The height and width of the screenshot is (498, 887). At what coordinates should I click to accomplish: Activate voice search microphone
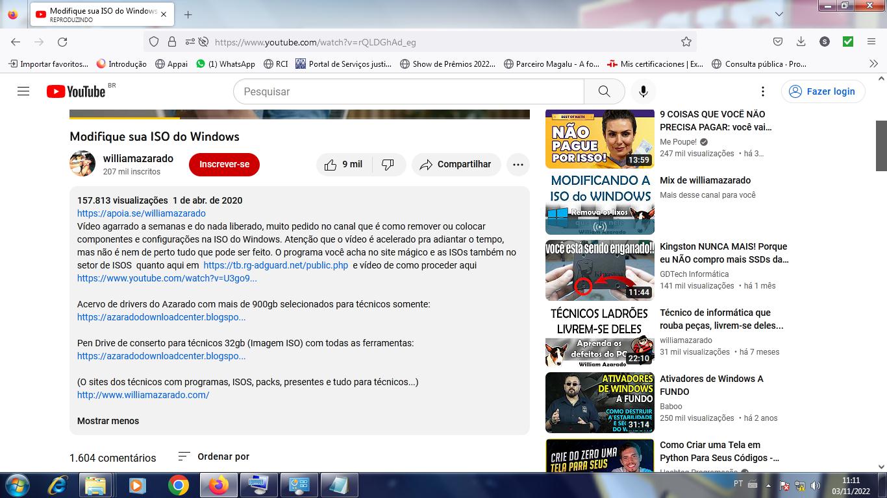click(643, 91)
